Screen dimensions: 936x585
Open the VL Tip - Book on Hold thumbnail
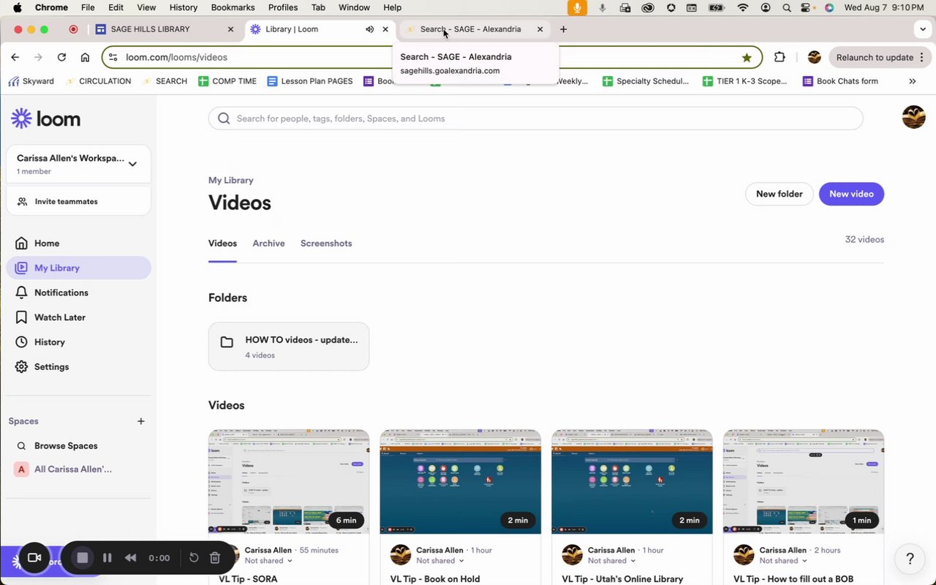coord(461,482)
